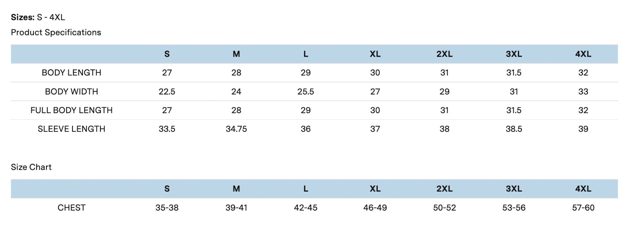Image resolution: width=631 pixels, height=228 pixels.
Task: Click the 2XL header in Product Specifications
Action: click(x=444, y=54)
